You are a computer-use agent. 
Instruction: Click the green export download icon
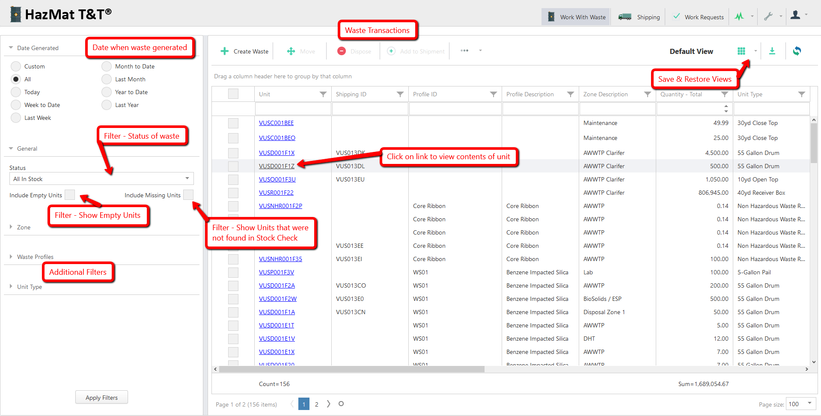coord(772,51)
